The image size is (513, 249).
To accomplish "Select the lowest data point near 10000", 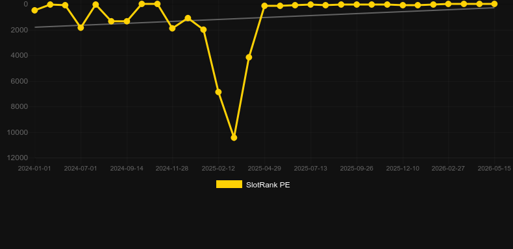I will point(234,138).
